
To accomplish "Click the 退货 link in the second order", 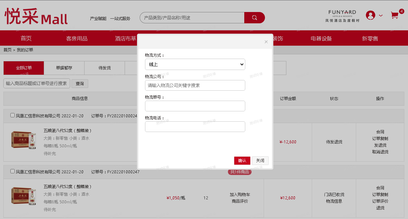I will pyautogui.click(x=380, y=208).
